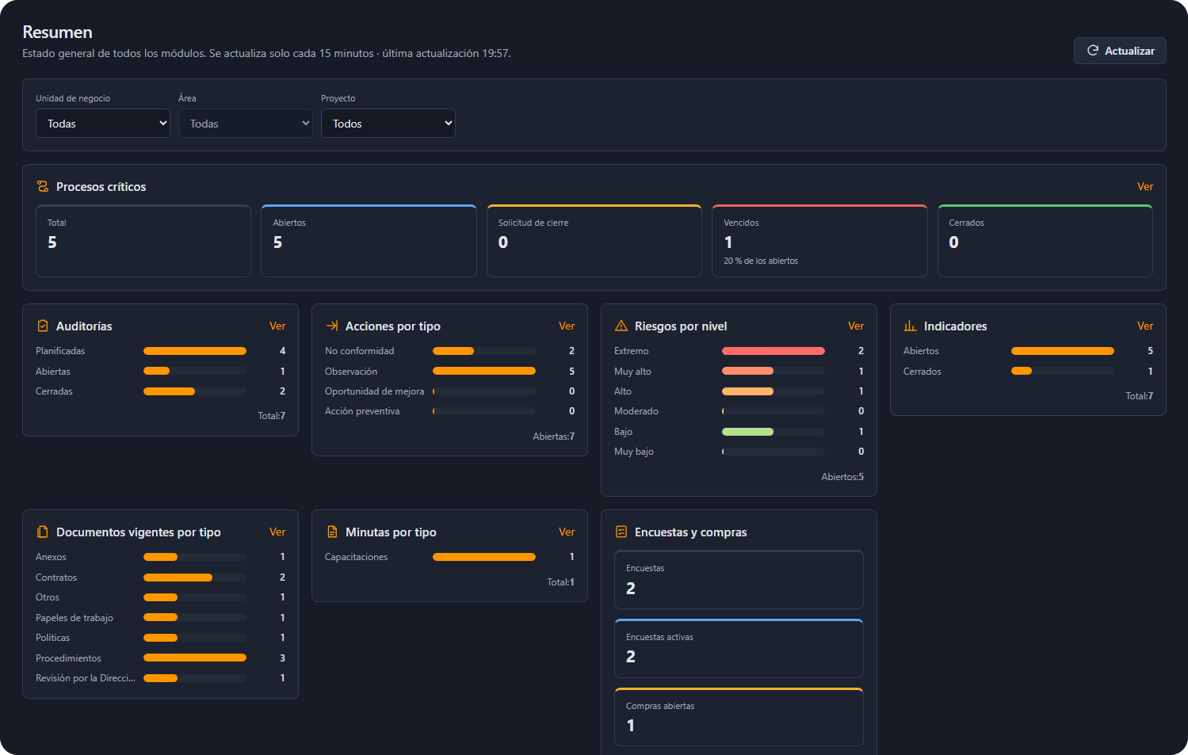This screenshot has height=755, width=1188.
Task: Click the Extremo risk level bar
Action: click(x=774, y=351)
